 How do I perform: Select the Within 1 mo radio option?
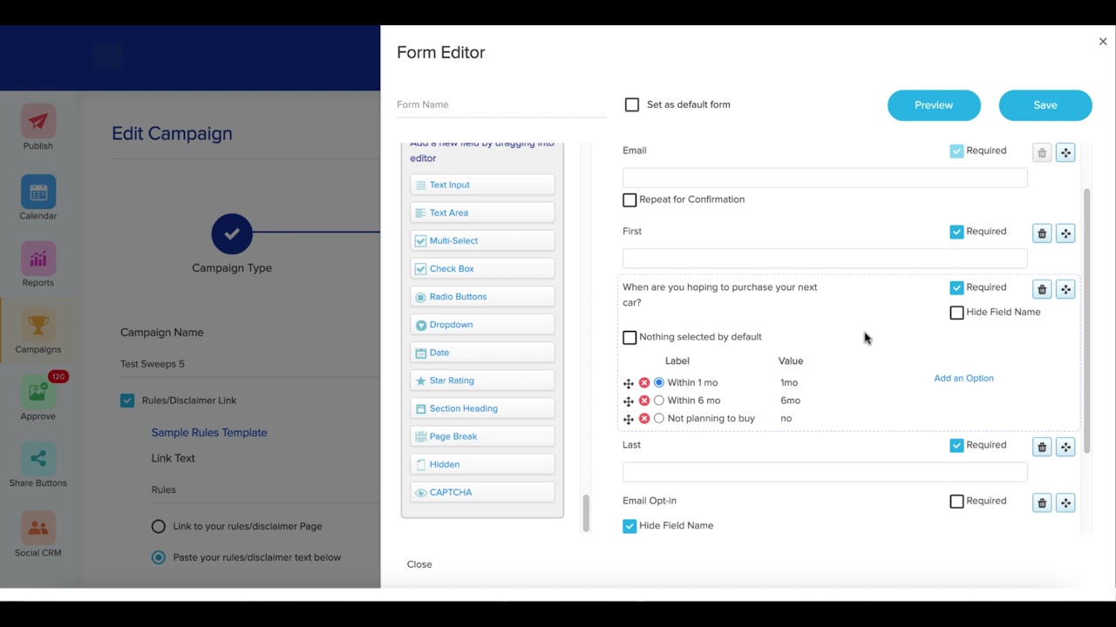(x=659, y=382)
